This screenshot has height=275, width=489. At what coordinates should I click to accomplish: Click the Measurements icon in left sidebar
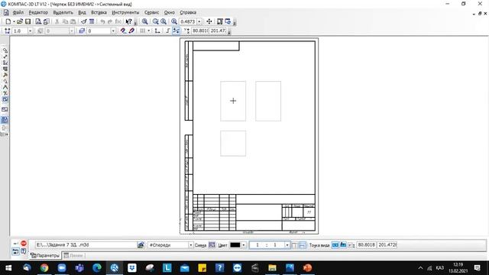pos(5,87)
